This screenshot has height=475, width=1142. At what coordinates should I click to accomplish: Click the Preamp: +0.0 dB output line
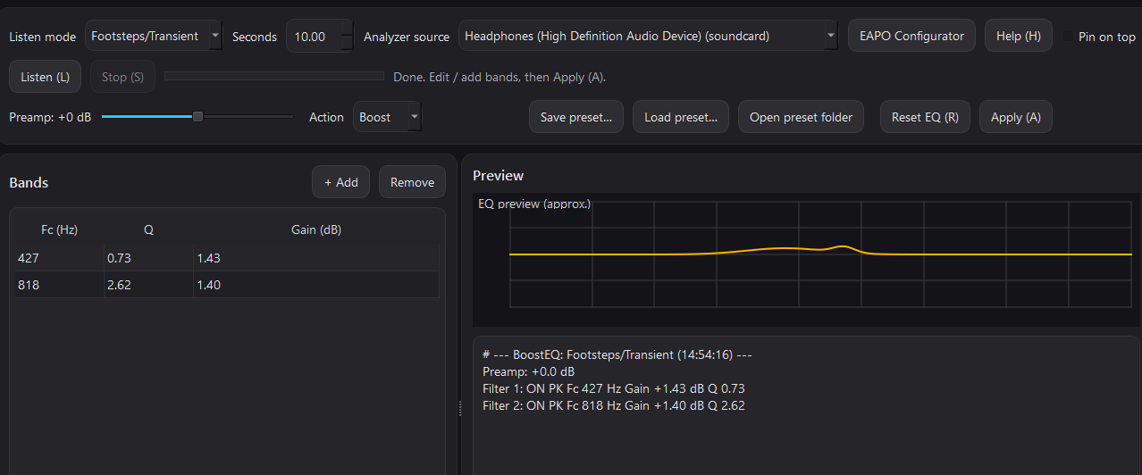[x=528, y=371]
